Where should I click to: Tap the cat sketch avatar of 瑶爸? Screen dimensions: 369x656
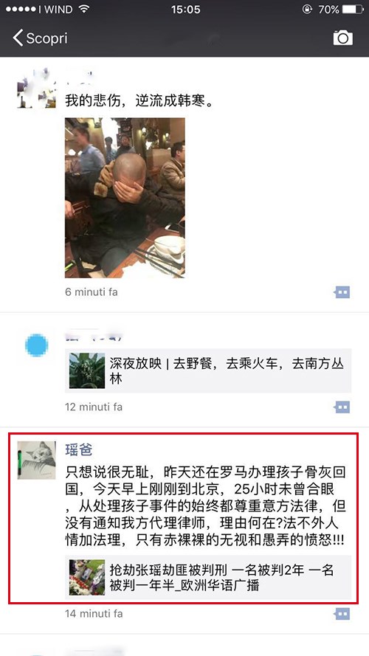tap(36, 460)
